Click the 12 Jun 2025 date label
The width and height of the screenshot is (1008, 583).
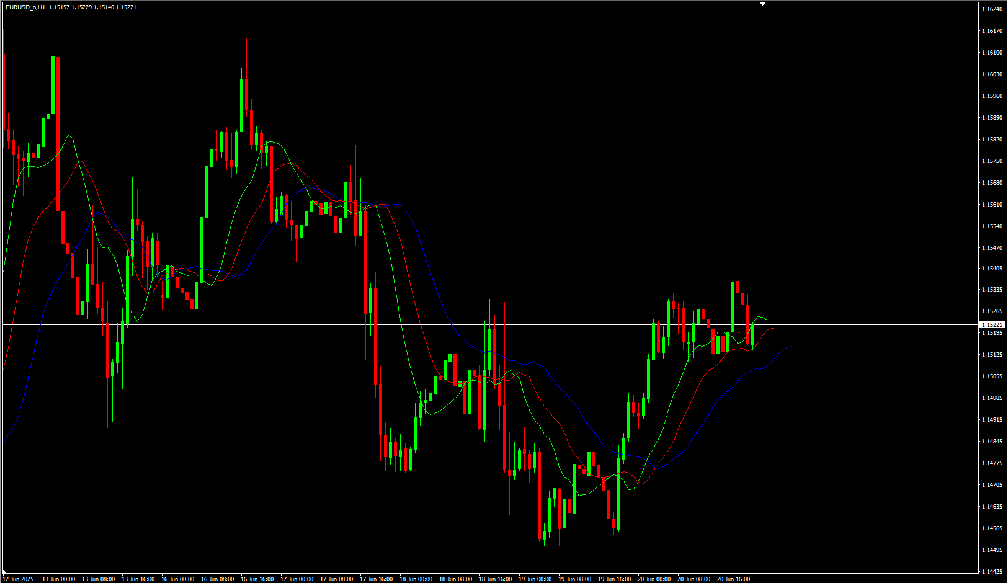(x=18, y=579)
